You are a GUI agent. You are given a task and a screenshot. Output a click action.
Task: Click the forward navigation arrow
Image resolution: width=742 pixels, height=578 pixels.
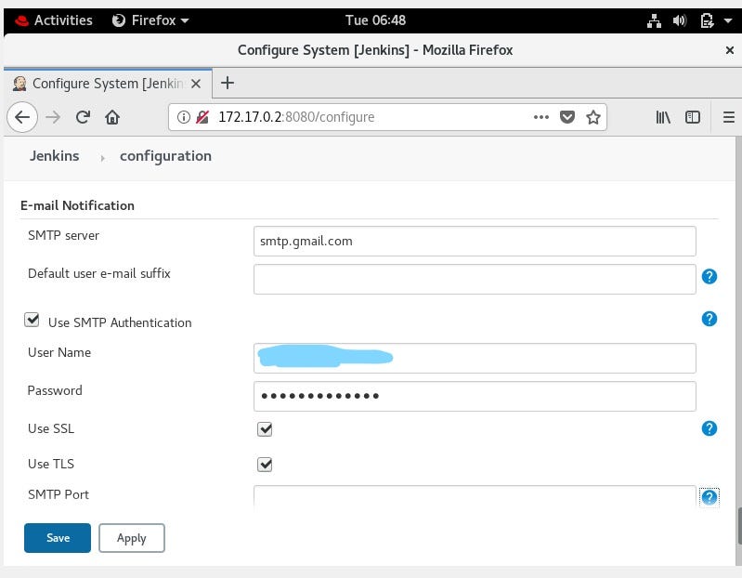[53, 117]
